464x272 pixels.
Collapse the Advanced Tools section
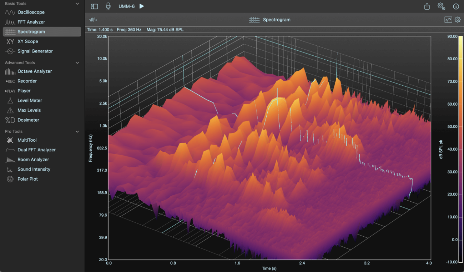77,63
